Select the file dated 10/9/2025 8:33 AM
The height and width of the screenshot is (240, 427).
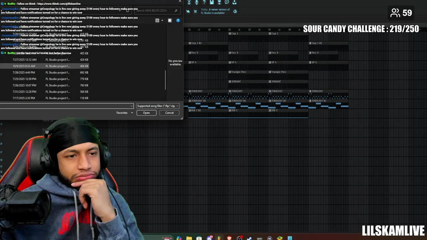click(x=44, y=66)
